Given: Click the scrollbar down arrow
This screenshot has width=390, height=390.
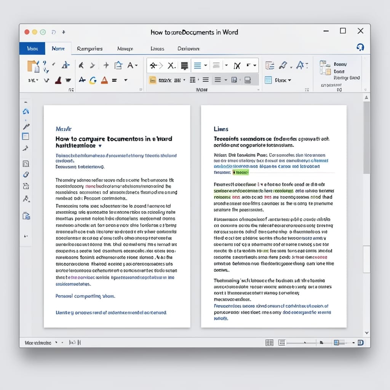Looking at the screenshot, I should [x=366, y=333].
